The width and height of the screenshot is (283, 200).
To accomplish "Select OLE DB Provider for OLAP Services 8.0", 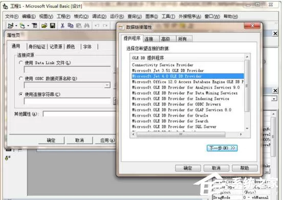I will pos(188,110).
